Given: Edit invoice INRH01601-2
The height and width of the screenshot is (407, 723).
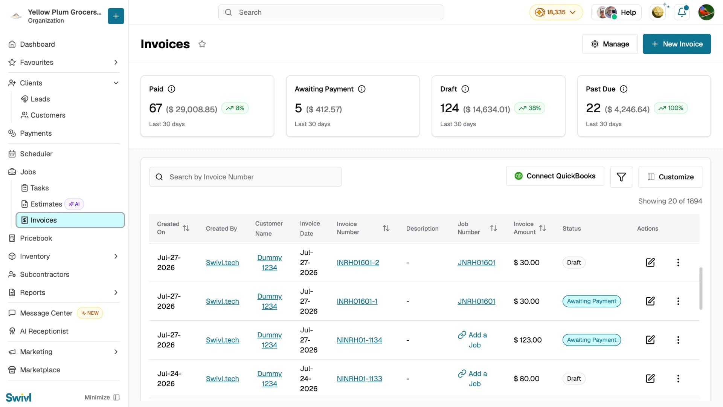Looking at the screenshot, I should pyautogui.click(x=650, y=262).
